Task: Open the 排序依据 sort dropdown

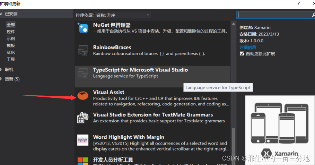Action: [x=123, y=15]
